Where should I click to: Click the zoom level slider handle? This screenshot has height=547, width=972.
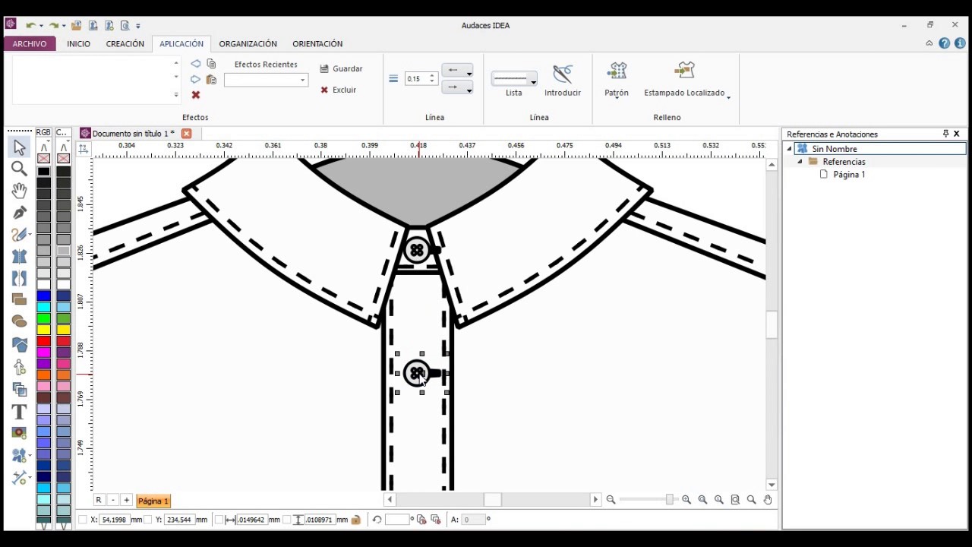click(x=670, y=499)
